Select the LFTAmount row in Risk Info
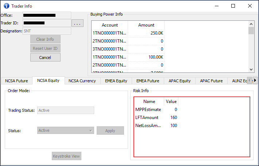The height and width of the screenshot is (166, 259). (x=156, y=118)
